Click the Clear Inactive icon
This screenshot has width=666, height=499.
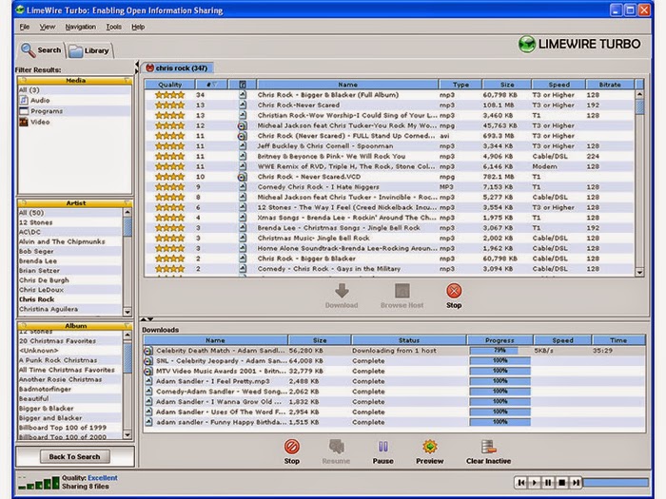488,447
